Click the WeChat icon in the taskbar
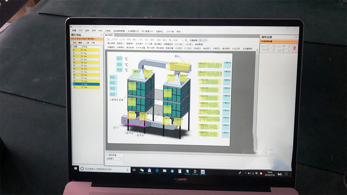This screenshot has width=347, height=195. click(x=142, y=170)
